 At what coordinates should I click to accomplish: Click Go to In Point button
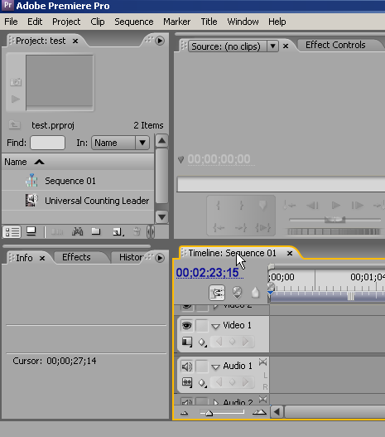click(219, 228)
